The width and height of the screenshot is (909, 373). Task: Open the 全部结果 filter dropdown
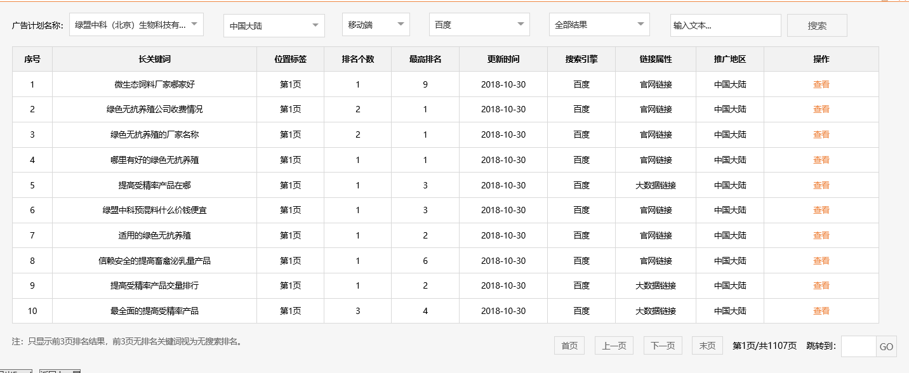tap(599, 25)
